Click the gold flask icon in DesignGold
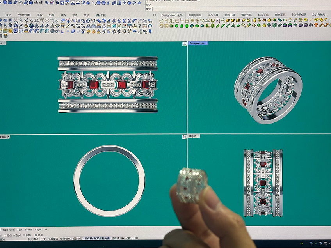 (254, 20)
